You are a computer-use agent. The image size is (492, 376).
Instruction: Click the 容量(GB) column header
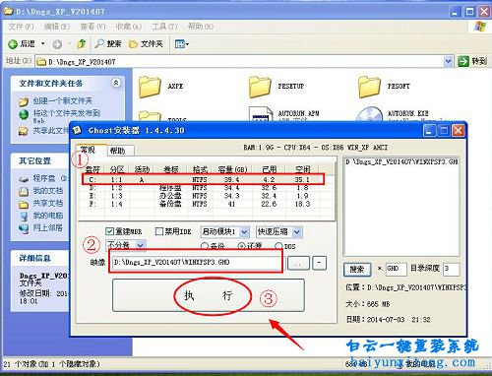click(x=232, y=169)
